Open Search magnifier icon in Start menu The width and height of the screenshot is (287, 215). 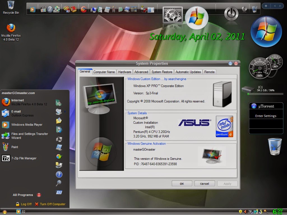(59, 183)
